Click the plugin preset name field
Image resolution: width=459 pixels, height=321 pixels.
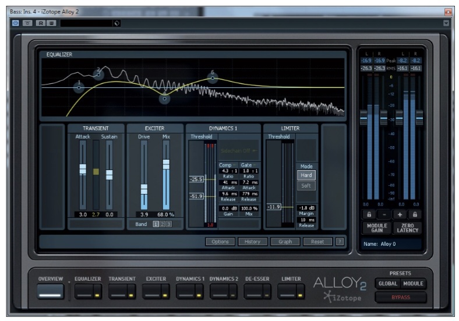coord(87,23)
